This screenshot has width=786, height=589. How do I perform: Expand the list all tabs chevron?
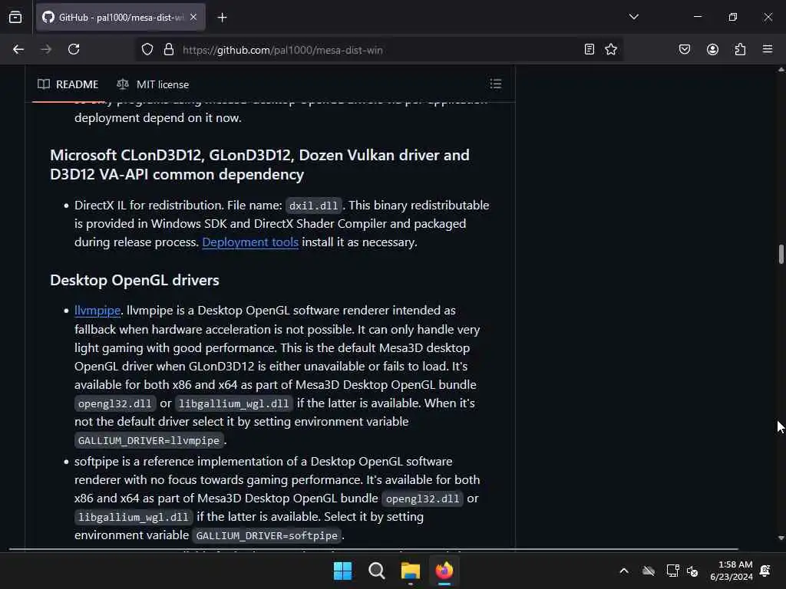(x=633, y=17)
